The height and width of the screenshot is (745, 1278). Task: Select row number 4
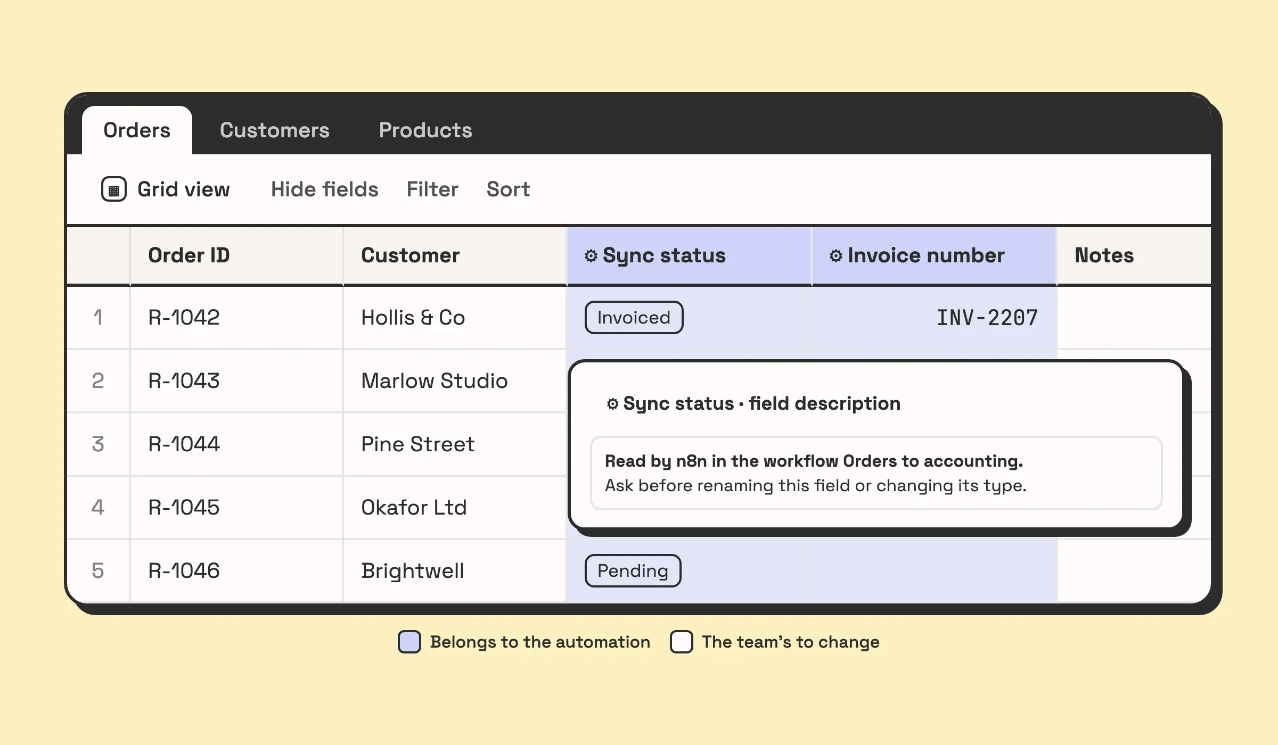[98, 508]
